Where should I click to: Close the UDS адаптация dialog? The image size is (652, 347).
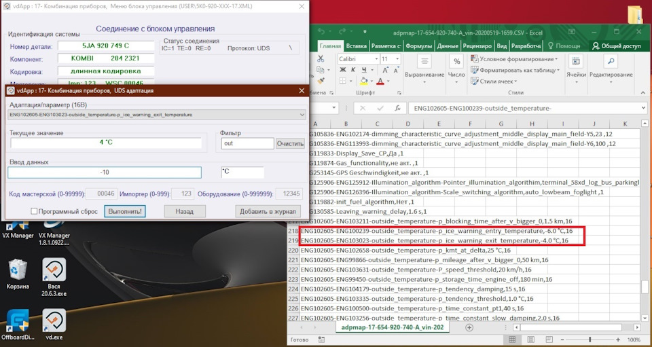coord(302,90)
